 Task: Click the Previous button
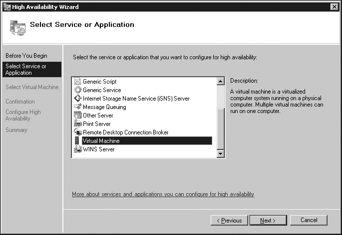[x=229, y=221]
